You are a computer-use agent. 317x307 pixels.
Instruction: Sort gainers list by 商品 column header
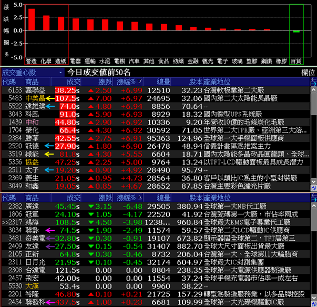pyautogui.click(x=38, y=81)
